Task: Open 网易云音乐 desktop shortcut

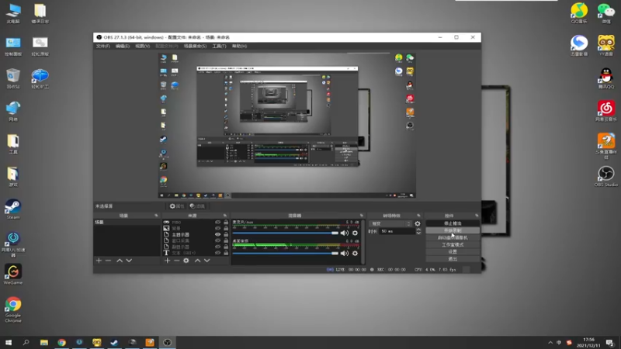Action: (x=606, y=111)
